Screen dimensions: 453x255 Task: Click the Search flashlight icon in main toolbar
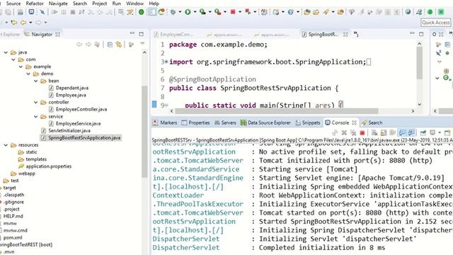pyautogui.click(x=326, y=12)
